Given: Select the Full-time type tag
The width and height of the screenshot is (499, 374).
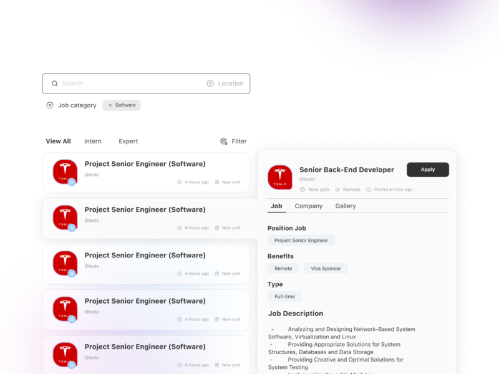Looking at the screenshot, I should tap(284, 297).
